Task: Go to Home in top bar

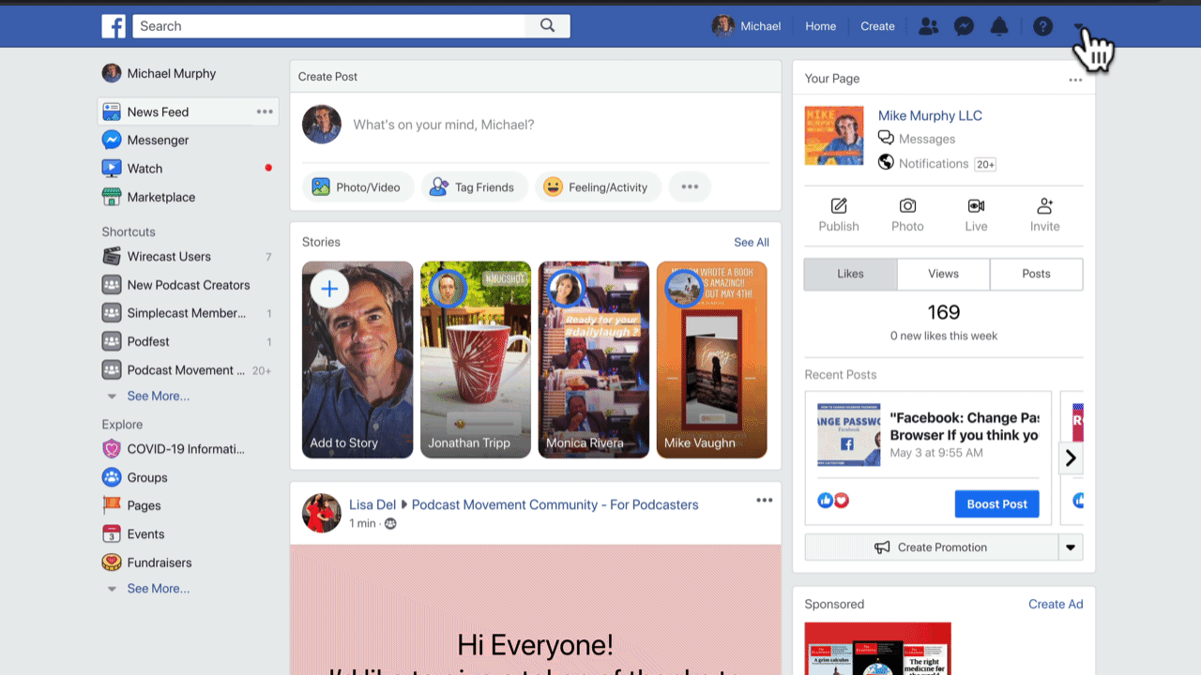Action: 820,26
